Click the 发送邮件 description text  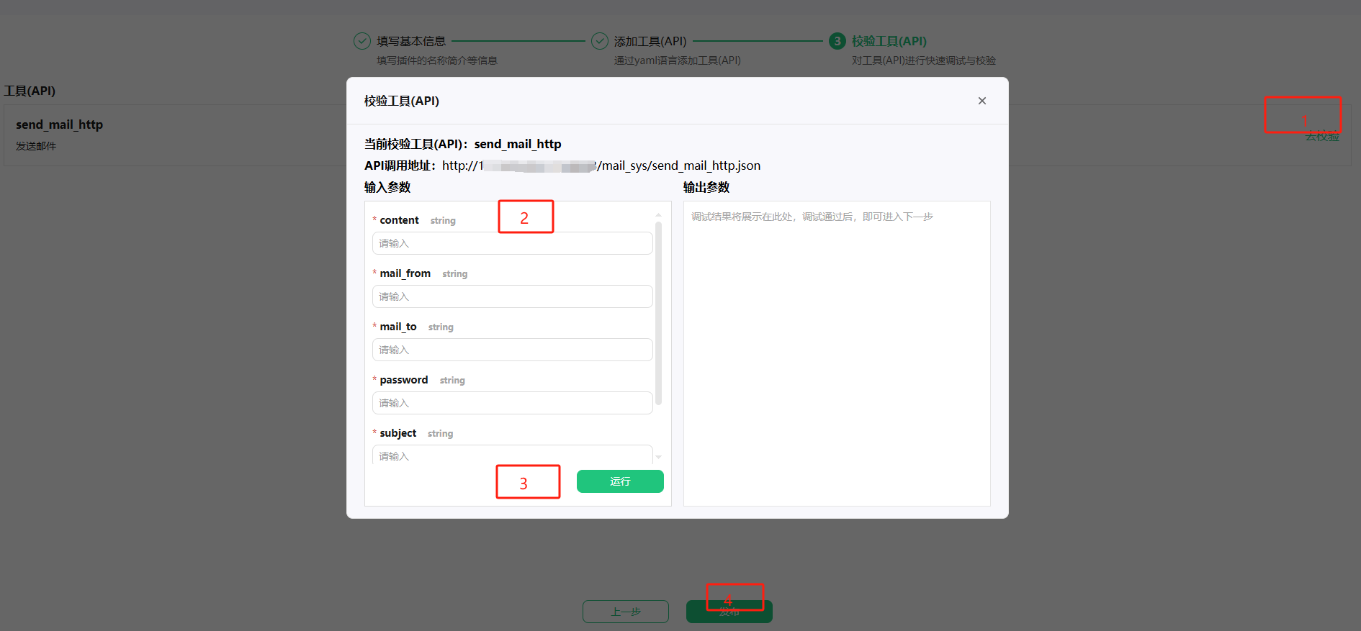pyautogui.click(x=36, y=146)
